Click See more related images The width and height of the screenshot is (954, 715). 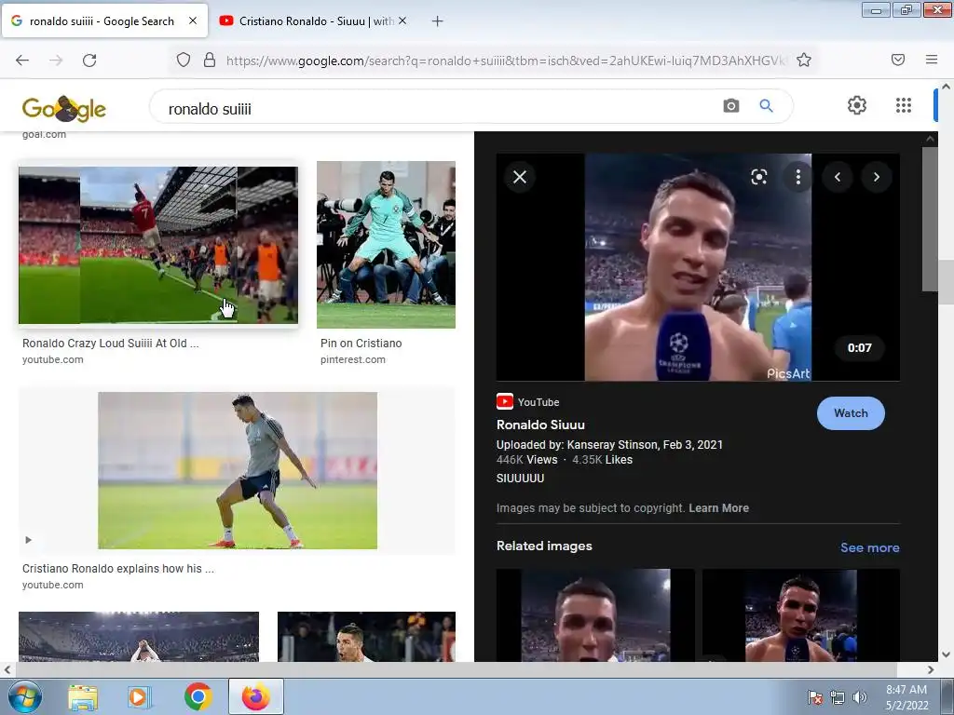coord(869,547)
